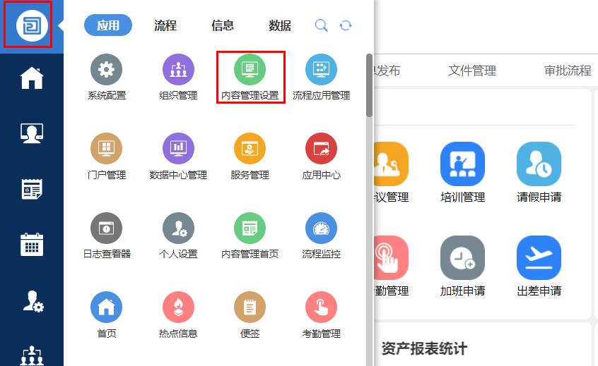Open 组织管理 organization management
The image size is (598, 366).
coord(178,70)
